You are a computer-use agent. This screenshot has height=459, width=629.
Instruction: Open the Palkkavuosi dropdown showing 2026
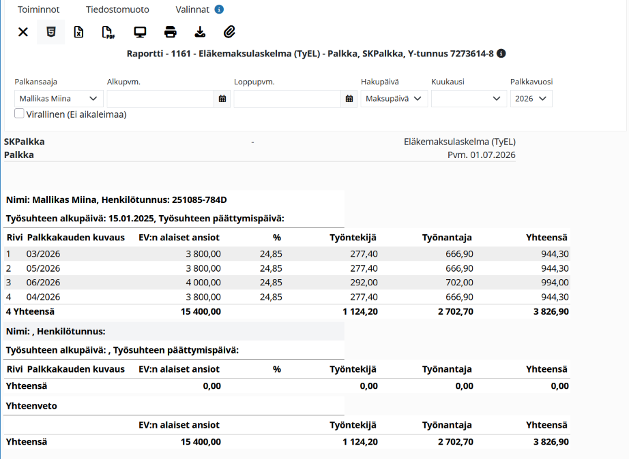[x=531, y=99]
